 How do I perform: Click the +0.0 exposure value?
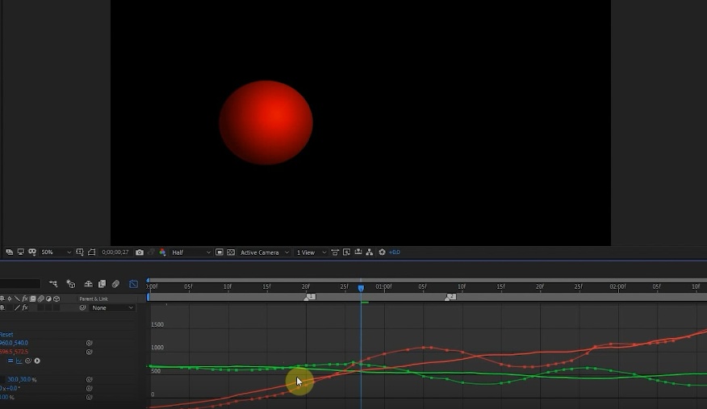coord(394,252)
